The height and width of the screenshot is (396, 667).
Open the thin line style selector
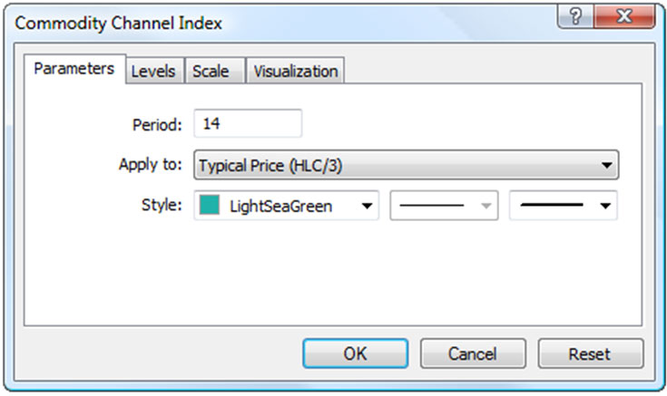coord(444,206)
